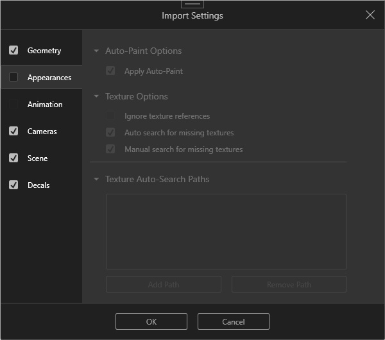
Task: Click the drag handle above the title
Action: click(x=193, y=4)
